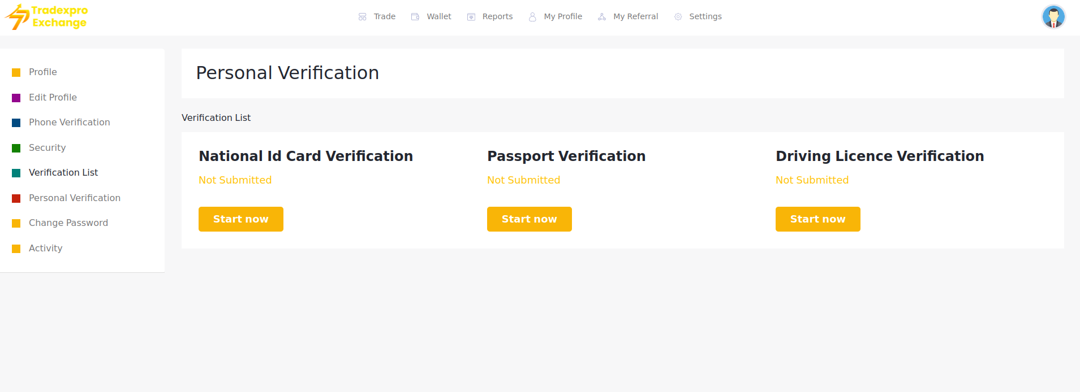Viewport: 1080px width, 392px height.
Task: Click the Wallet icon in navbar
Action: [415, 17]
